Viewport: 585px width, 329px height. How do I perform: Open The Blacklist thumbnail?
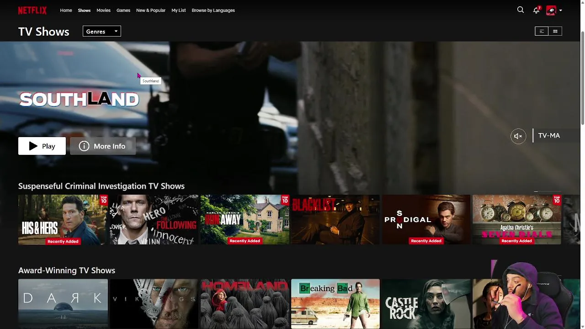(335, 220)
